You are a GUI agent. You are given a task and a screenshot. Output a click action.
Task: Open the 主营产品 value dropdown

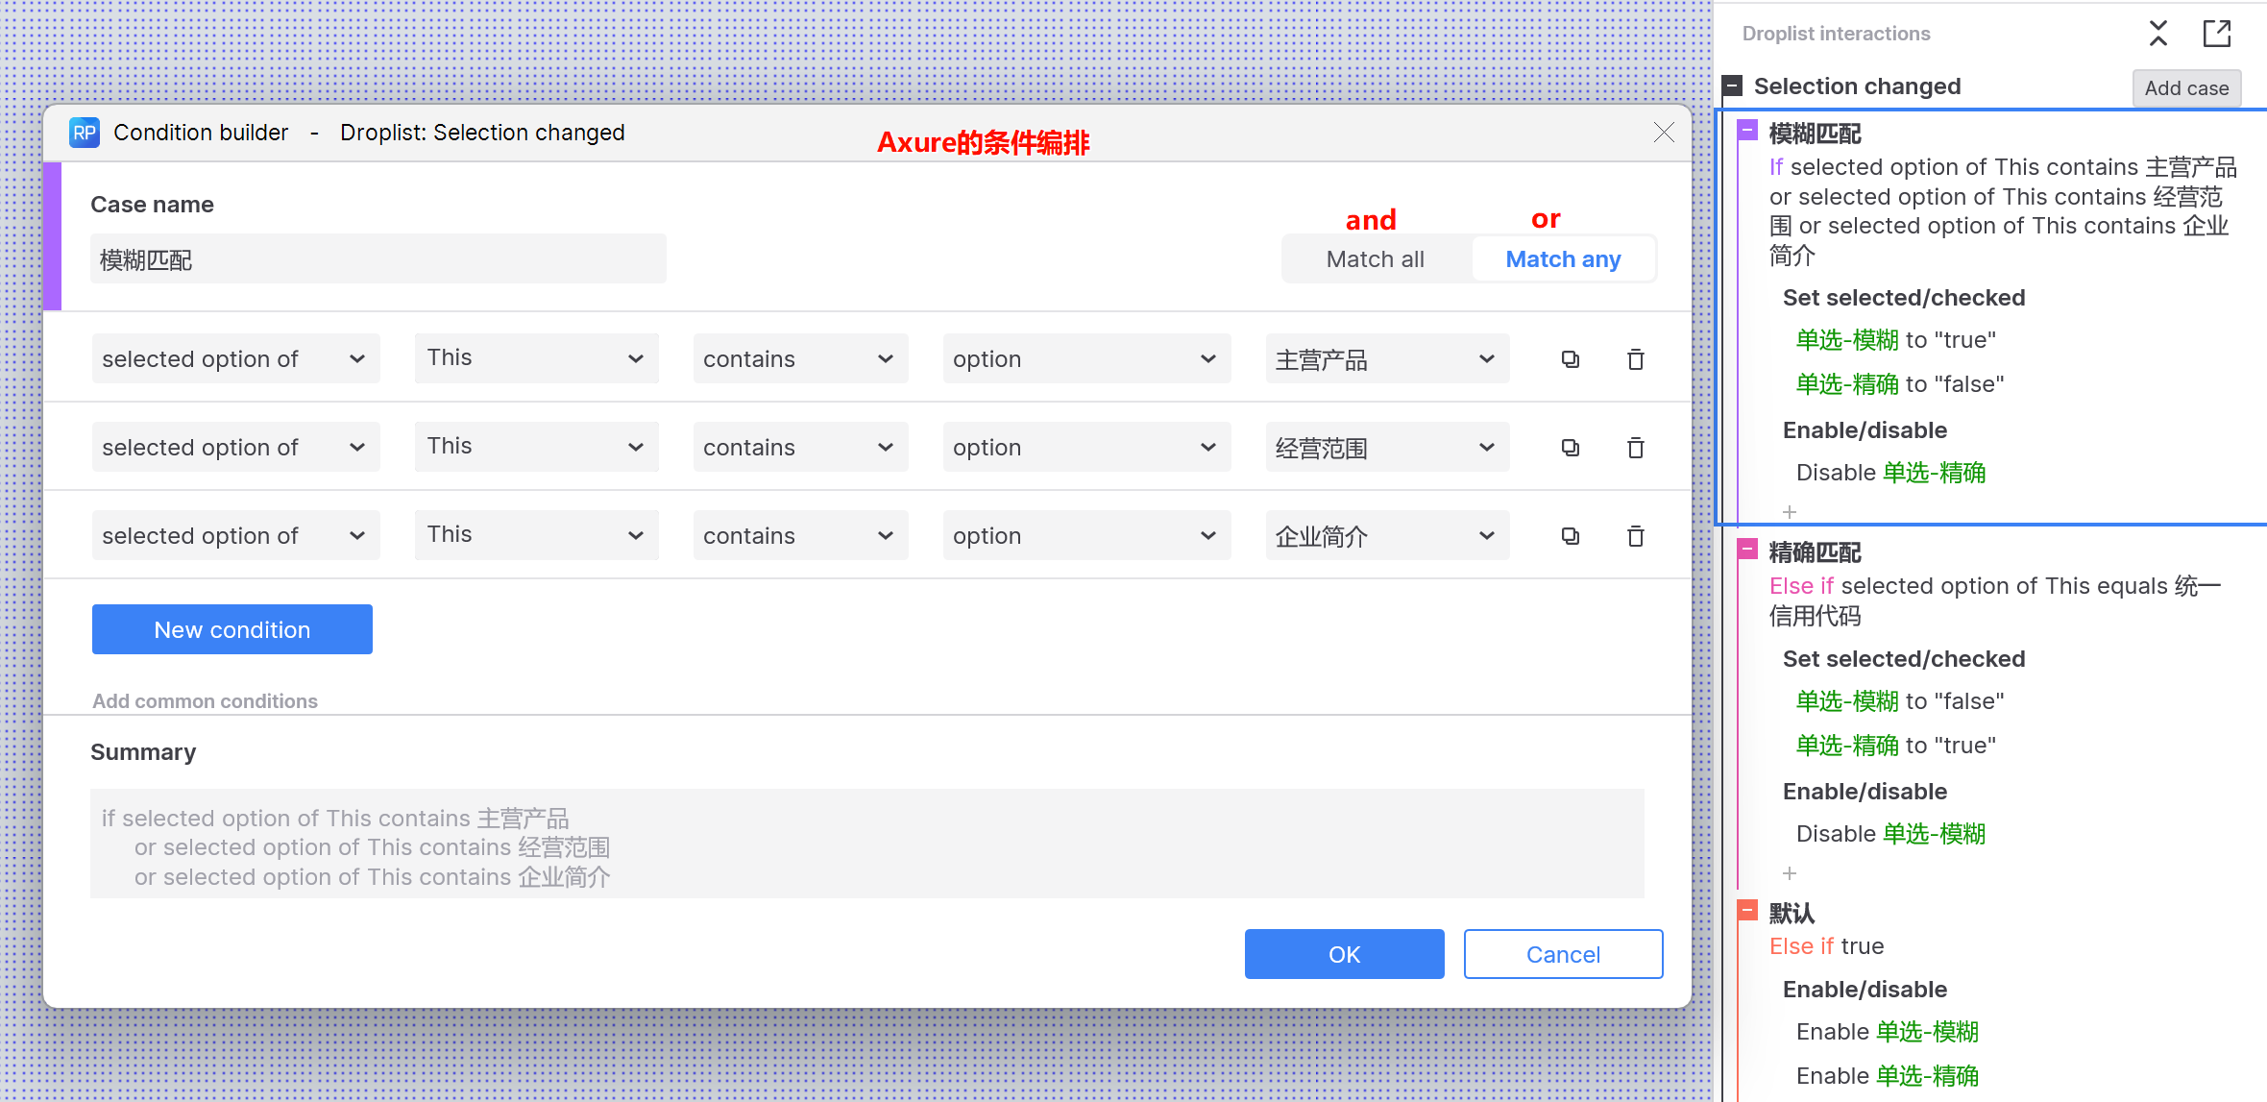pyautogui.click(x=1388, y=358)
